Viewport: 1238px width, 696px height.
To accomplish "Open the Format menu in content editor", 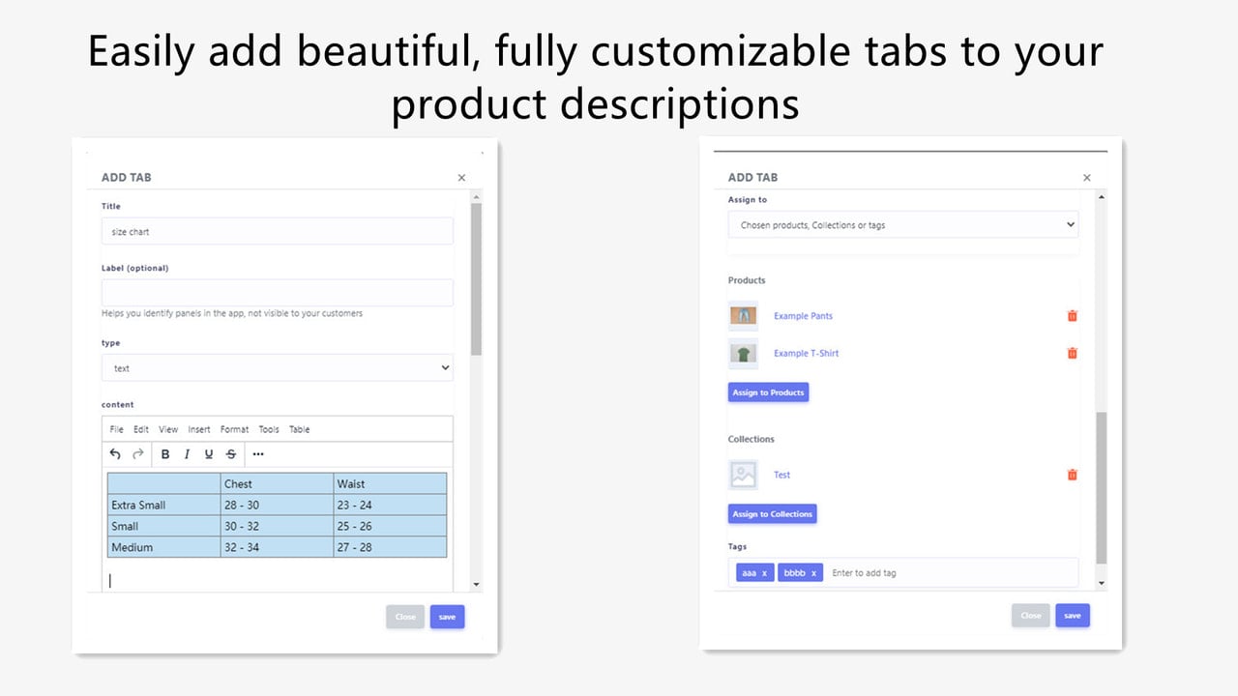I will tap(234, 429).
